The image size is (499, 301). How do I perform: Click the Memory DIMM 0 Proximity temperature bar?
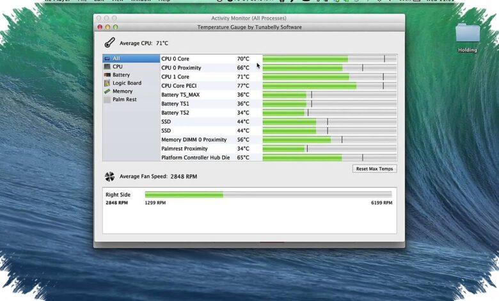tap(329, 140)
